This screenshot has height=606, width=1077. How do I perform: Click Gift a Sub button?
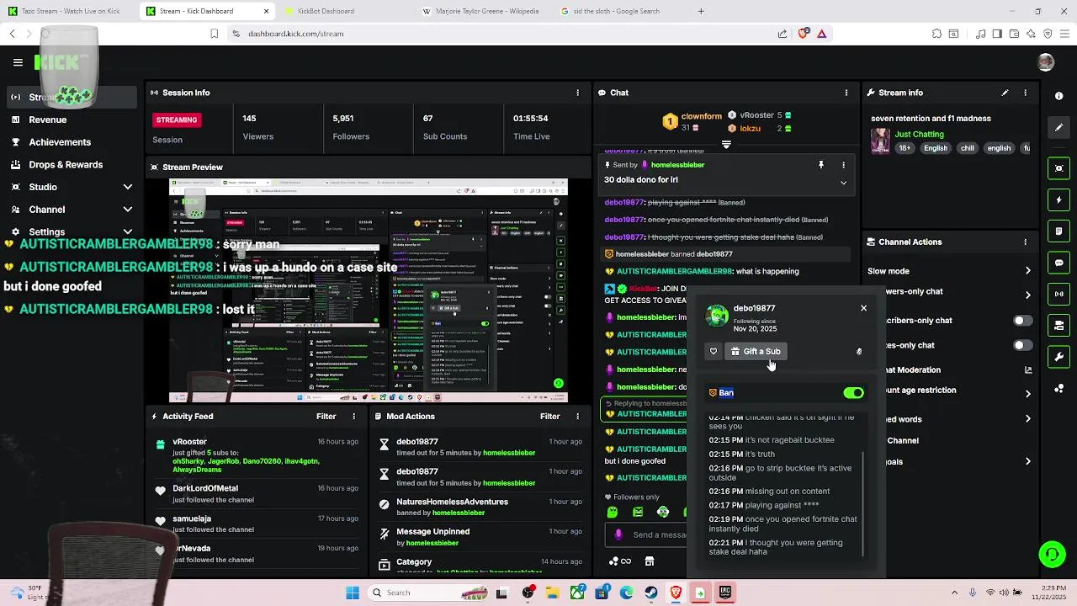pos(755,351)
